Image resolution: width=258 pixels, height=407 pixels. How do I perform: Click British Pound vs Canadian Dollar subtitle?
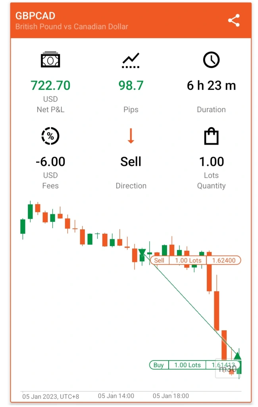pyautogui.click(x=71, y=27)
